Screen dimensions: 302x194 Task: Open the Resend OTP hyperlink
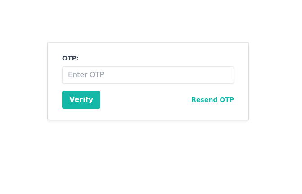(x=212, y=100)
